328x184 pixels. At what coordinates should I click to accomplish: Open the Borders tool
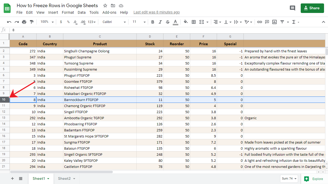click(x=194, y=22)
